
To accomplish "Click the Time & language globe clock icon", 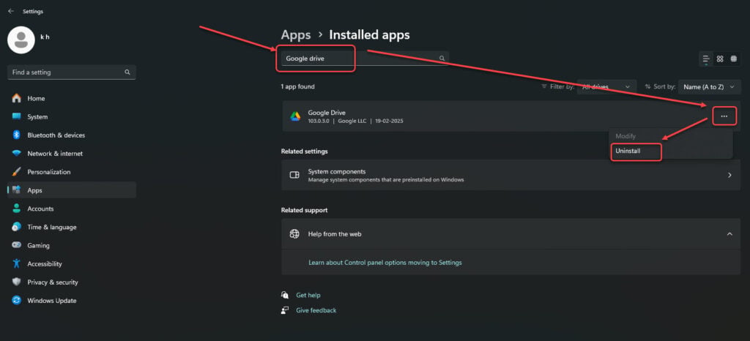I will (x=17, y=227).
